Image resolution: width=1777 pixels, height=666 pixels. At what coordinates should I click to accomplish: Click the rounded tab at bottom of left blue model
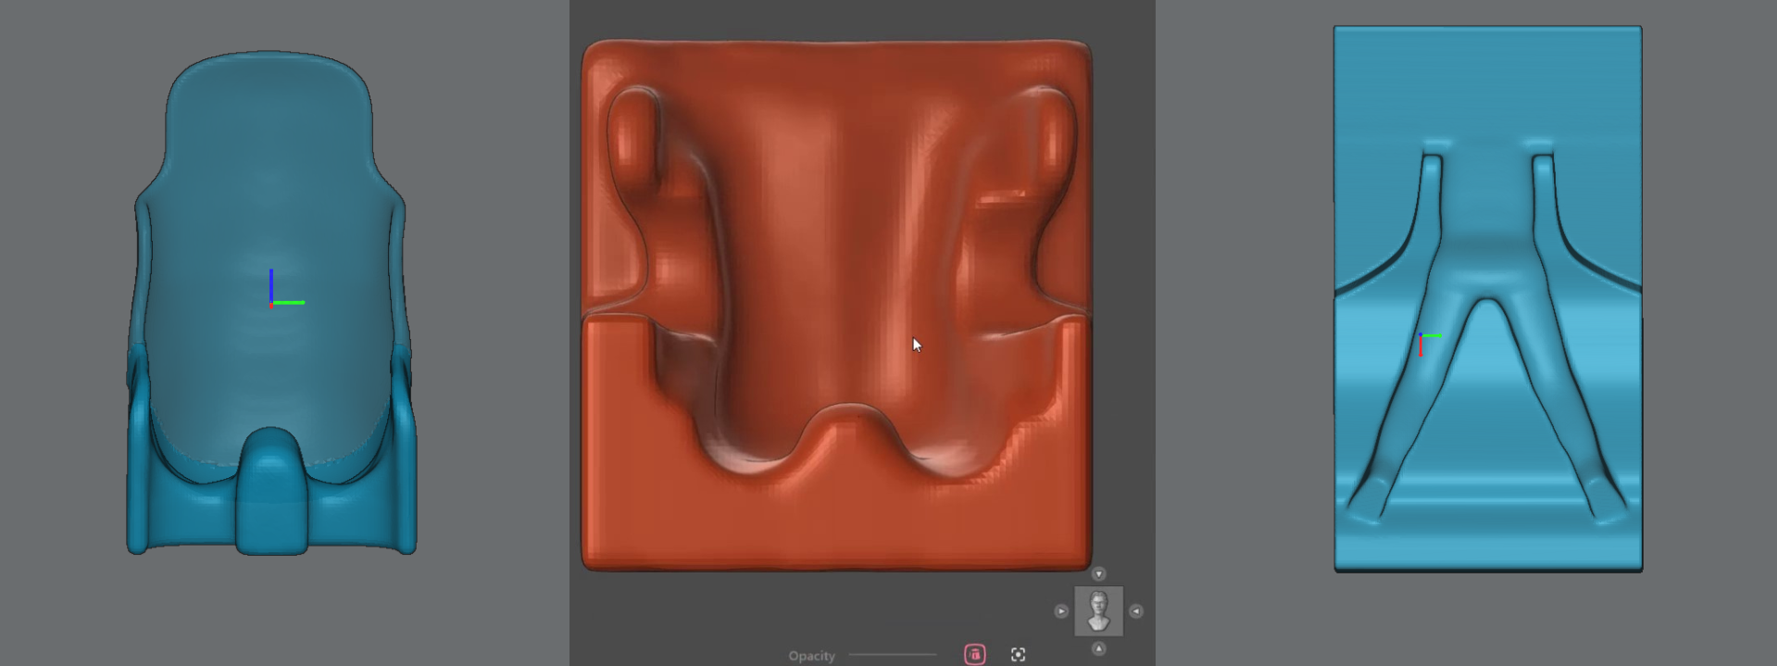[270, 491]
